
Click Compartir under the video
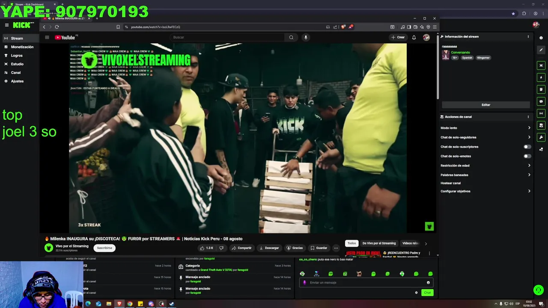coord(241,248)
